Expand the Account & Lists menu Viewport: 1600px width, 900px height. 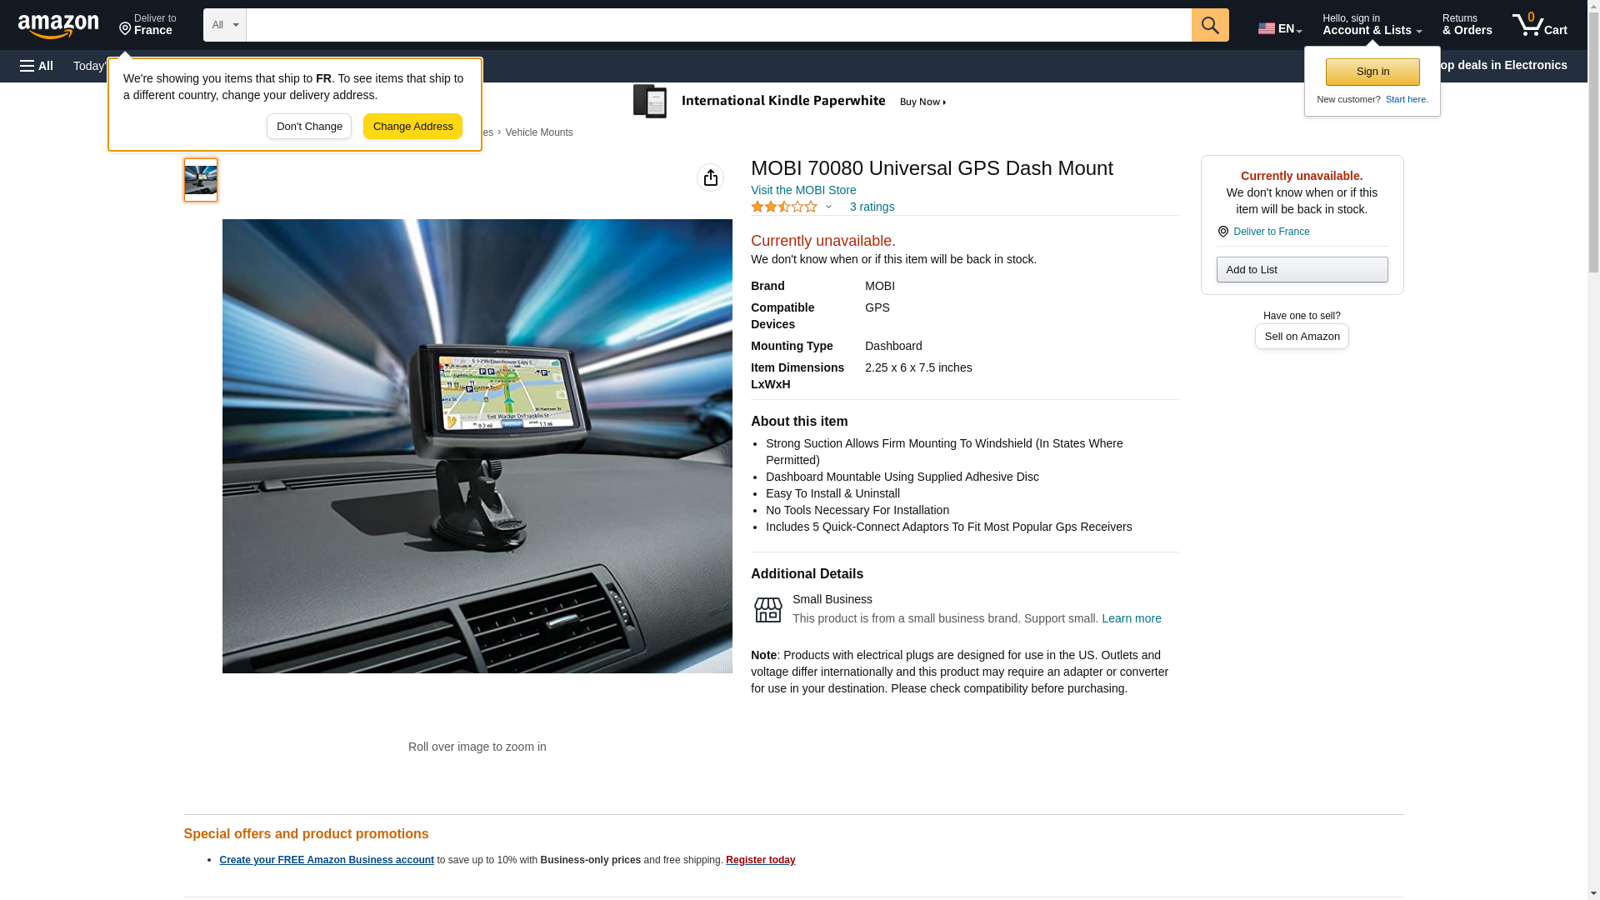pyautogui.click(x=1371, y=25)
